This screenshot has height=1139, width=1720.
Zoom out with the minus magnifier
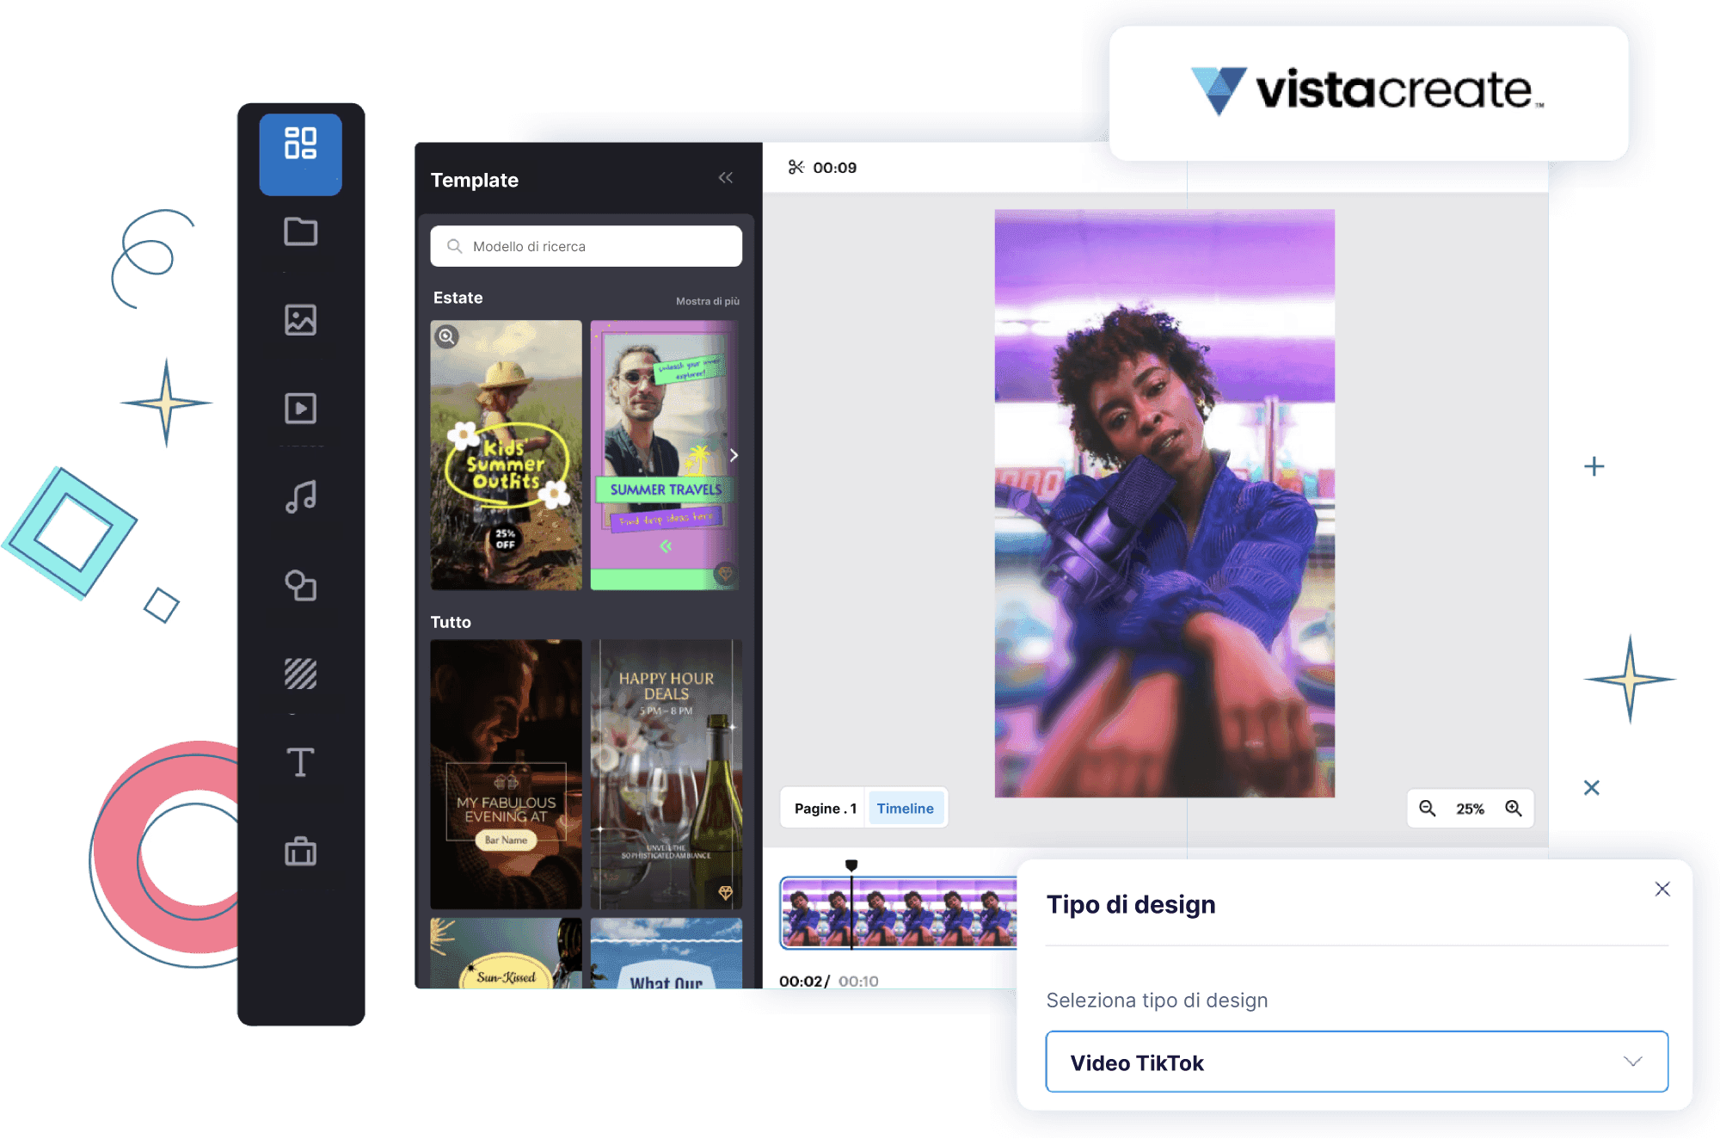pos(1428,808)
